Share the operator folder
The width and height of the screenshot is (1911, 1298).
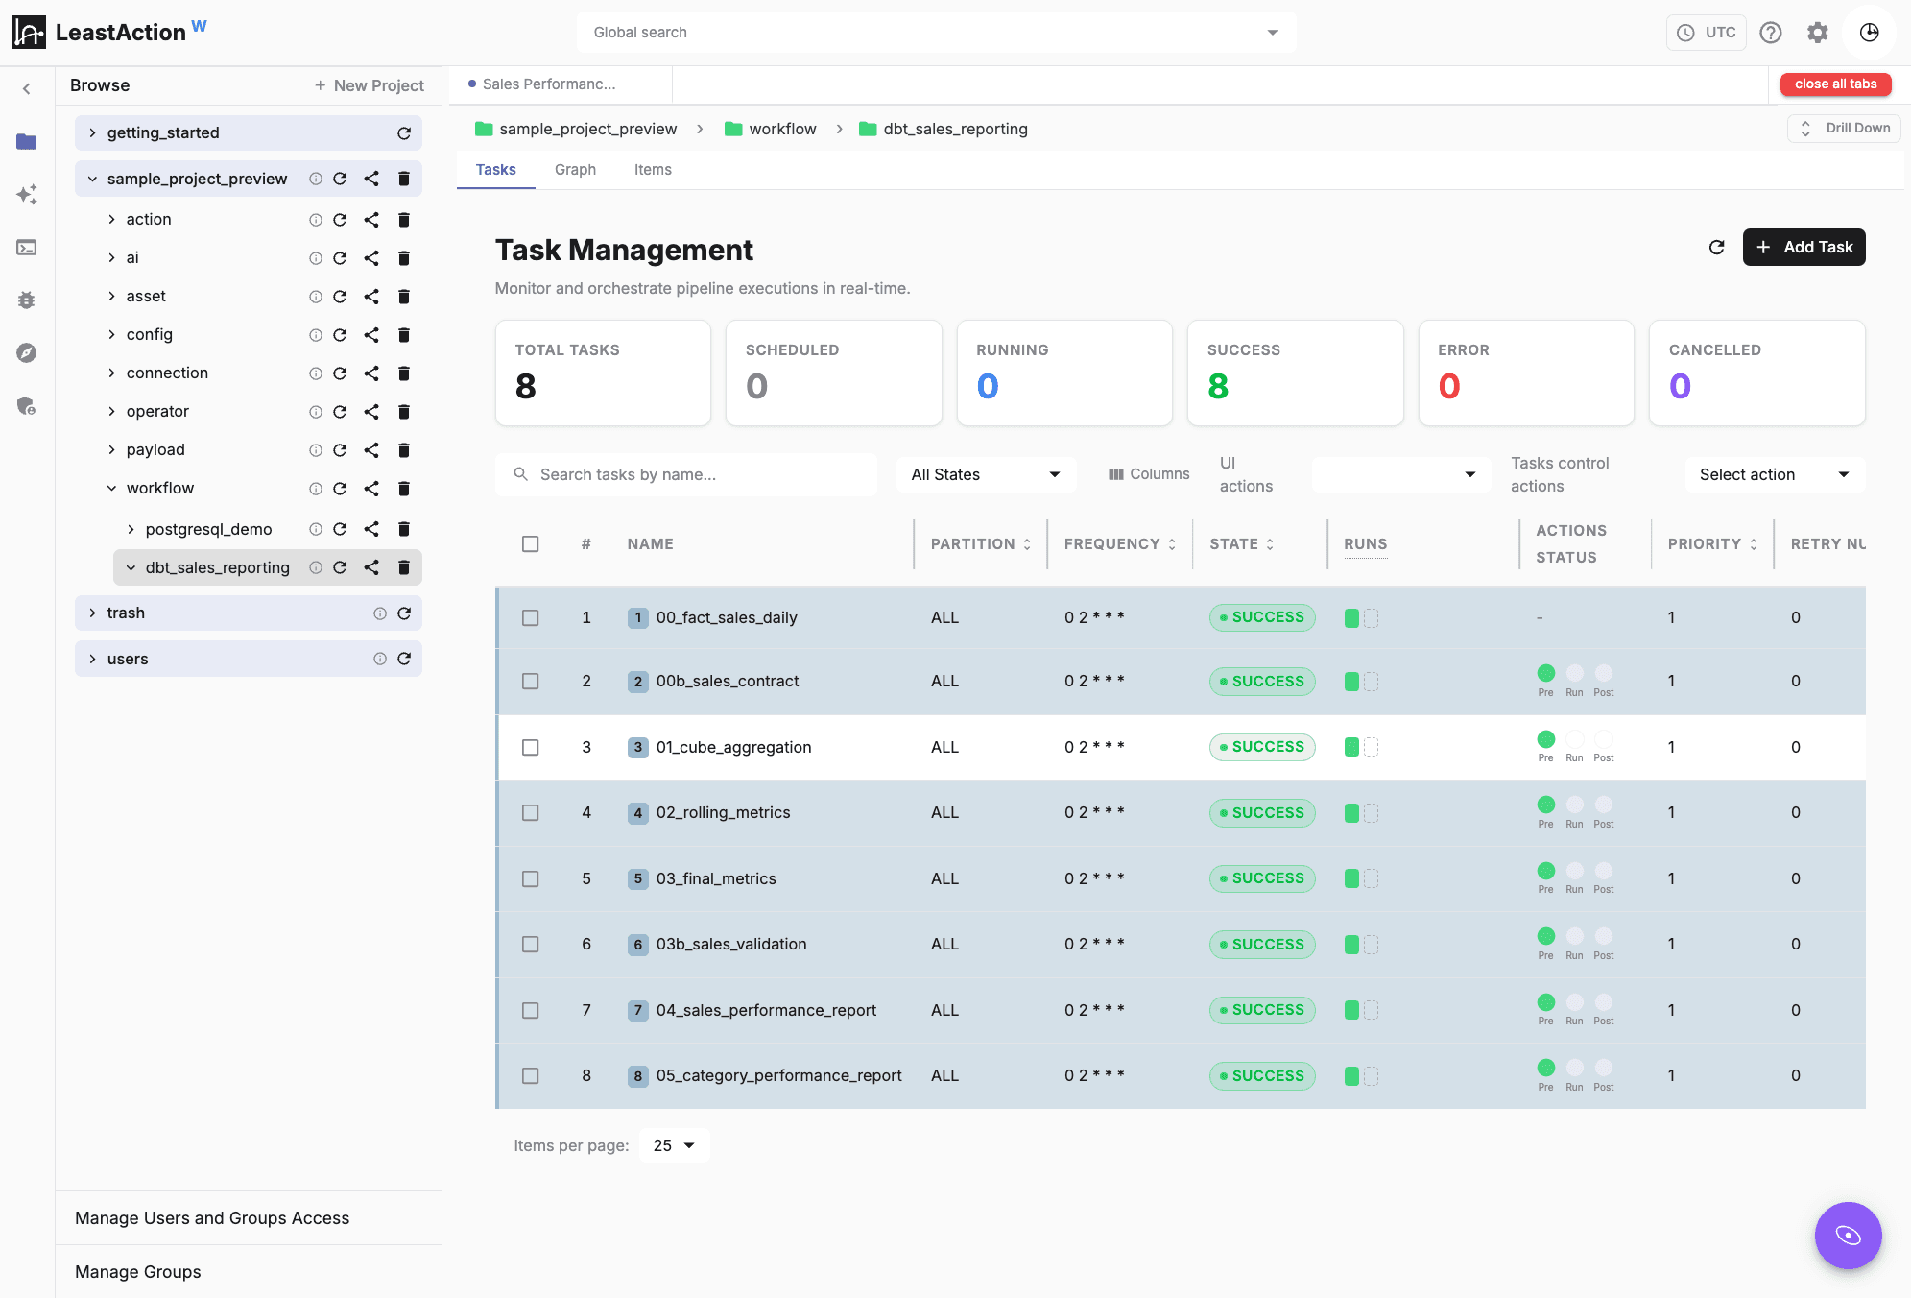pos(371,412)
